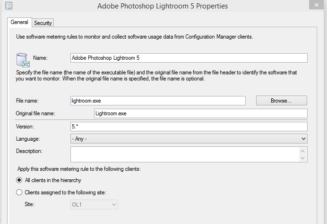The image size is (327, 224).
Task: Close the Lightroom 5 Properties dialog
Action: point(316,5)
